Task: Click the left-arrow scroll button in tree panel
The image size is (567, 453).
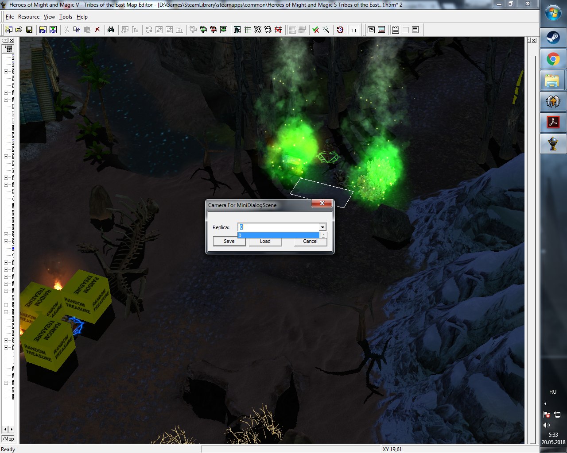Action: (x=5, y=430)
